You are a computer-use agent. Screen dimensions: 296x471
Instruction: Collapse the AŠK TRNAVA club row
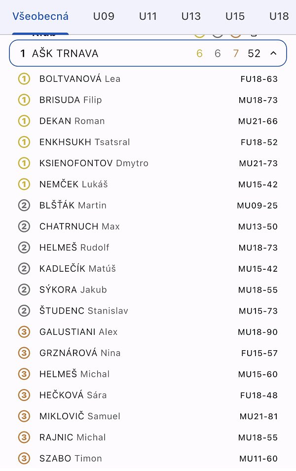(273, 53)
